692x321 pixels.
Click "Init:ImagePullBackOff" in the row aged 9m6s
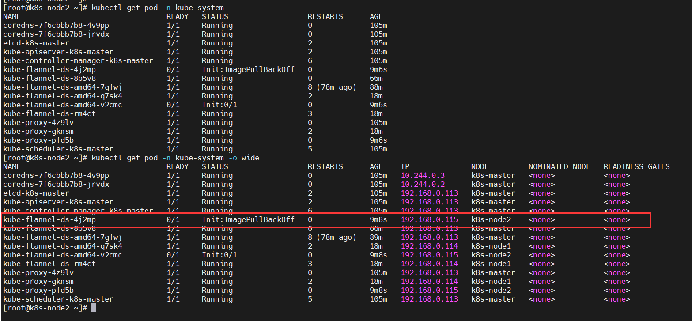coord(248,69)
